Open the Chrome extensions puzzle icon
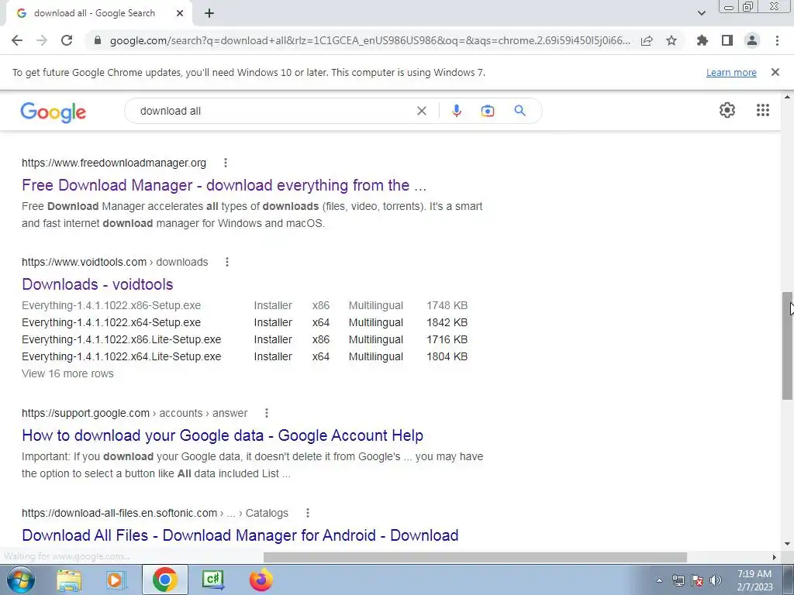The image size is (794, 595). click(703, 40)
